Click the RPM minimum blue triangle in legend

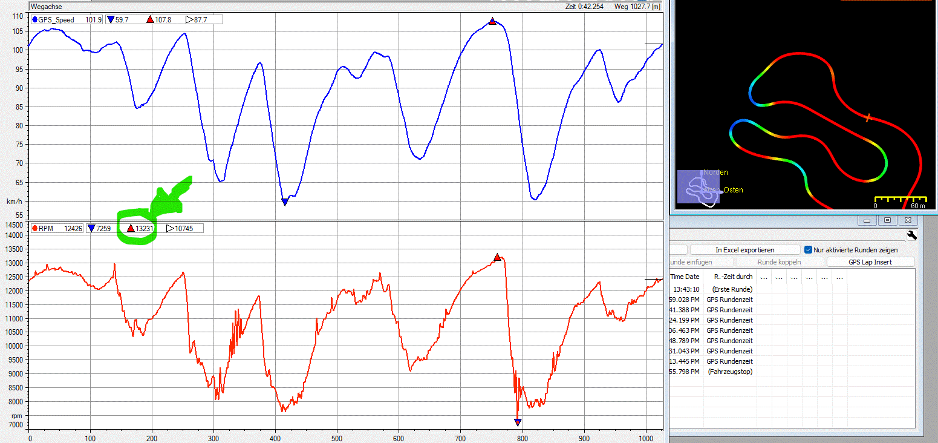(x=91, y=229)
